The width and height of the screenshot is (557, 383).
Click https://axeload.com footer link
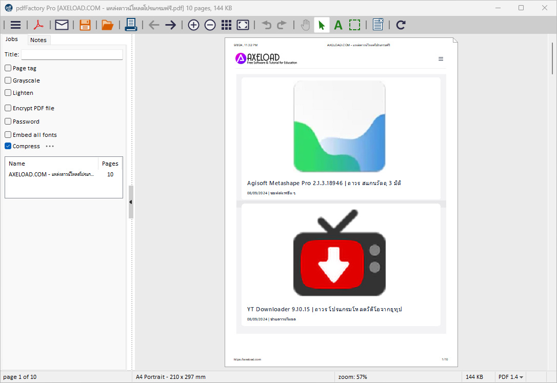pos(247,359)
